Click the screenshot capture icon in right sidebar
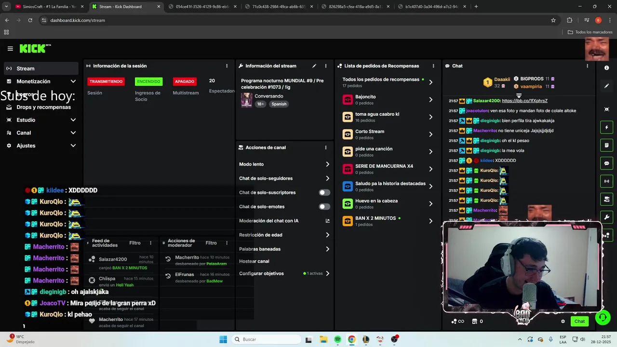This screenshot has width=617, height=347. (606, 109)
